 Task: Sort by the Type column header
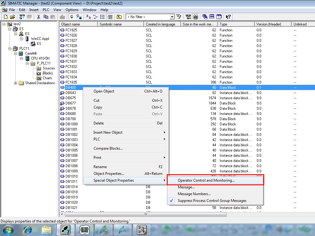(x=236, y=24)
